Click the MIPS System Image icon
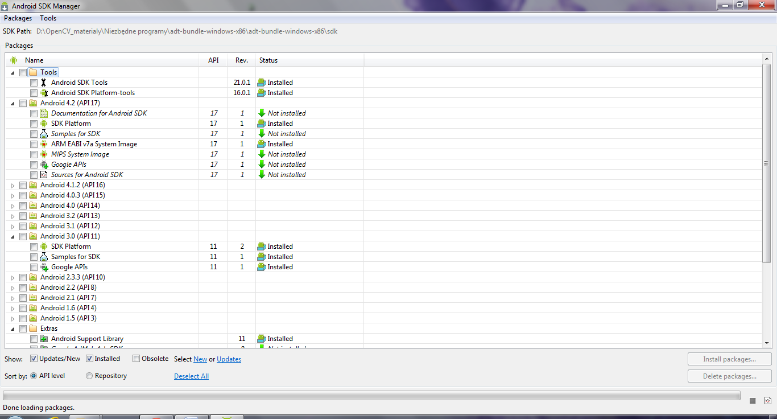777x419 pixels. coord(44,154)
